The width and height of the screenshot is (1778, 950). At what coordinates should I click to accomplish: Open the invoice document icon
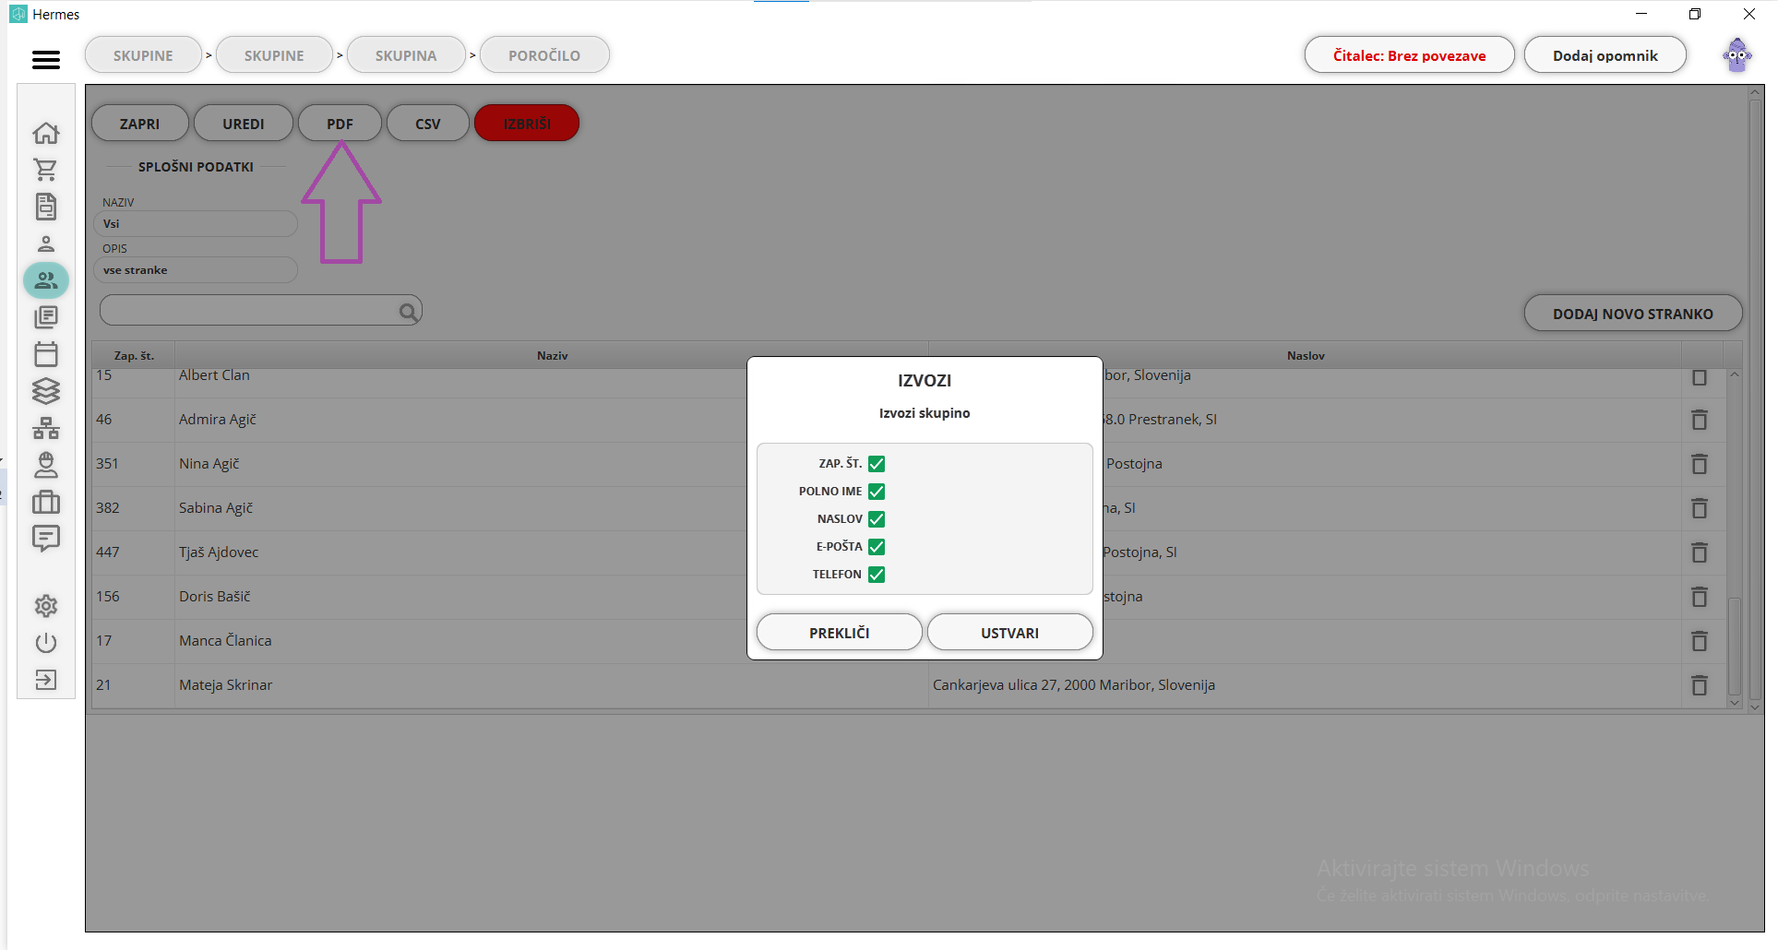coord(46,207)
